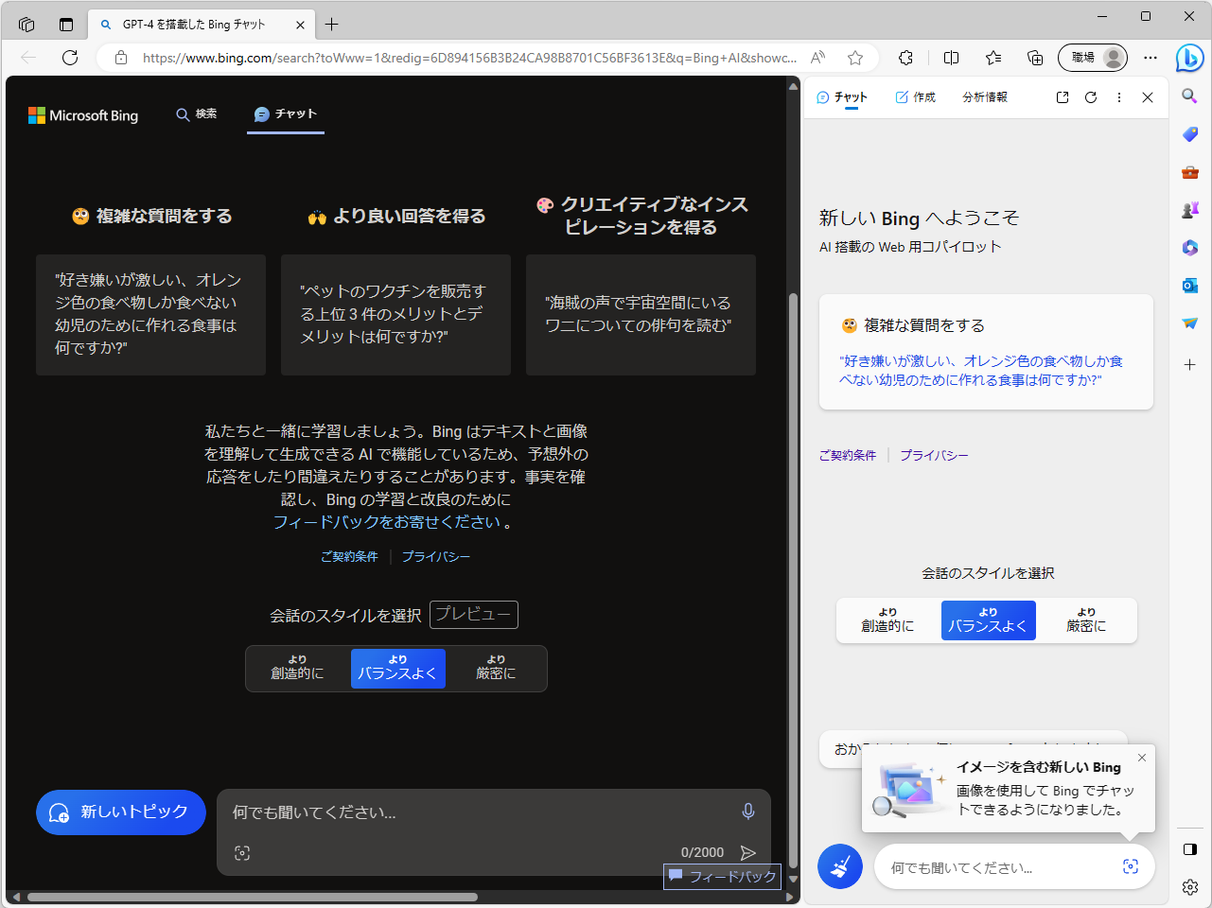Viewport: 1212px width, 908px height.
Task: Open the three-dot menu in Copilot sidebar
Action: coord(1119,96)
